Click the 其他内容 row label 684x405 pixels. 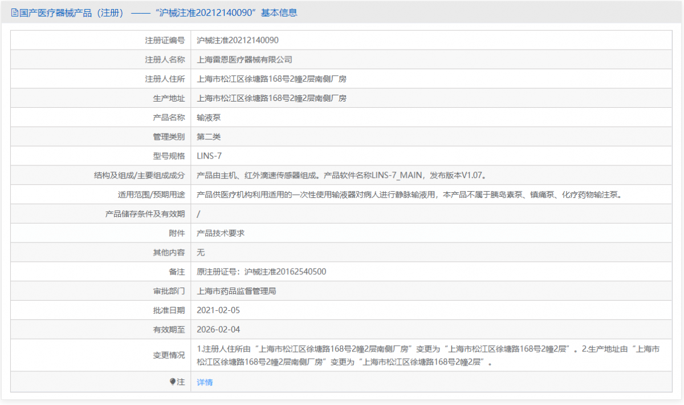[169, 252]
